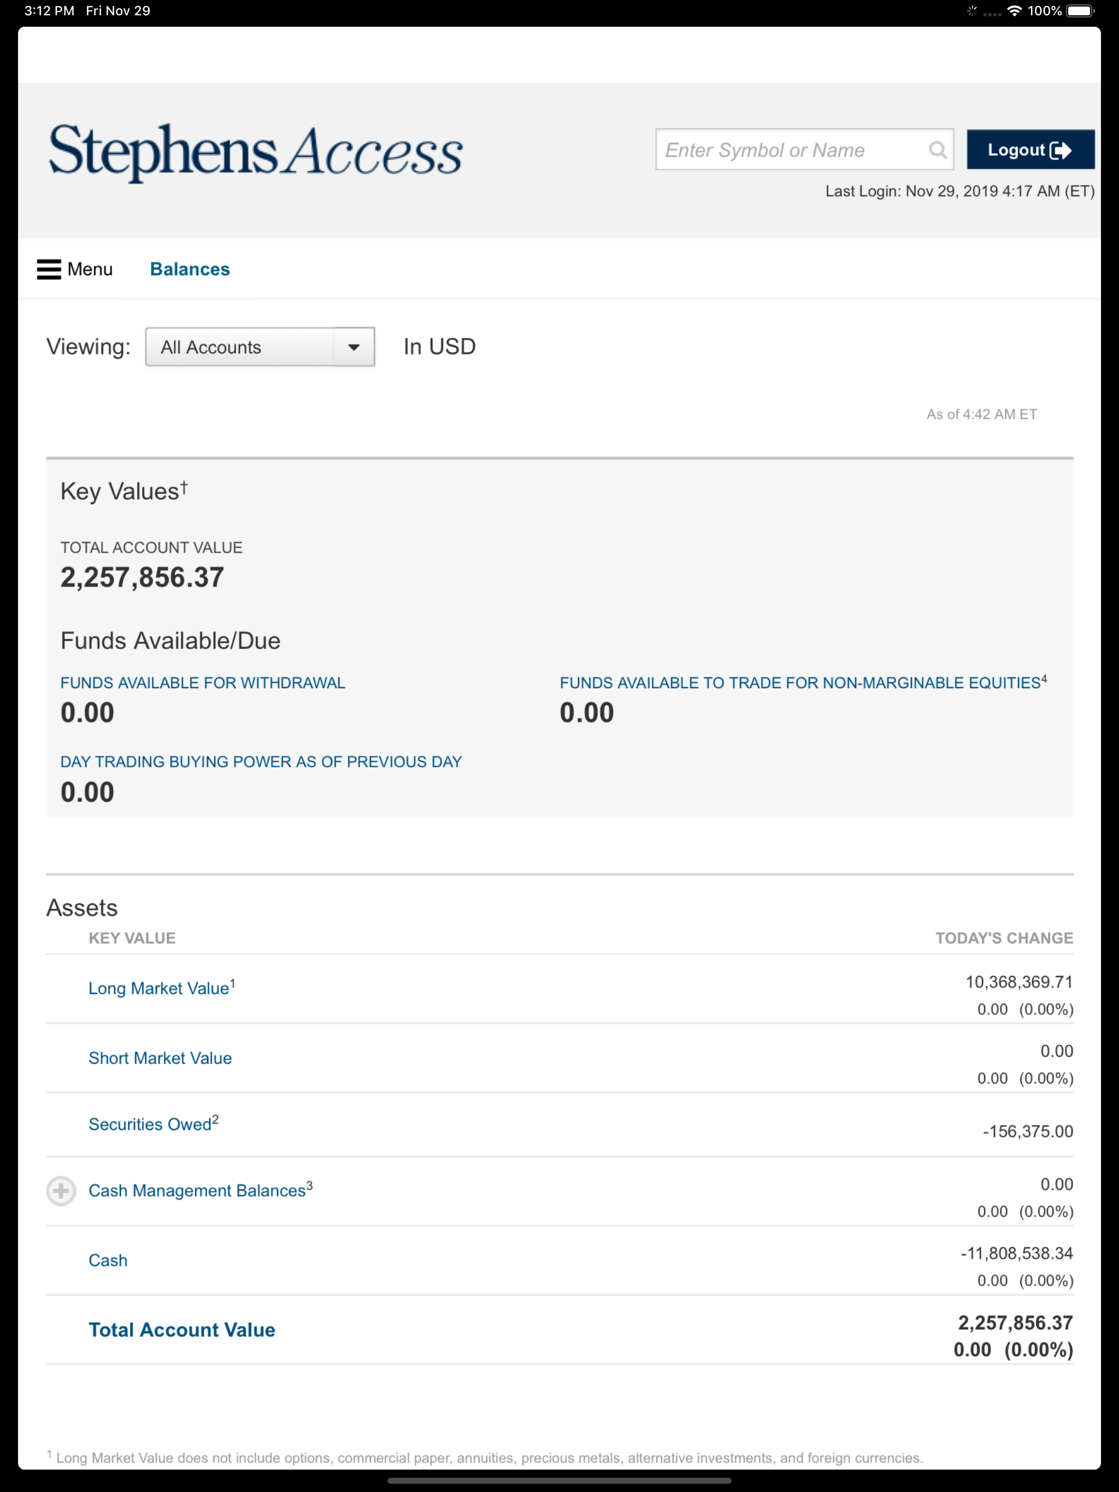Click the Cash link in Assets
This screenshot has height=1492, width=1119.
108,1260
